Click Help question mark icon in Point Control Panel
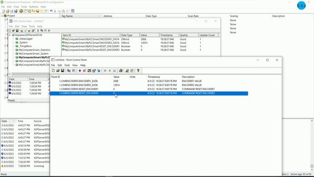The width and height of the screenshot is (314, 177). coord(138,71)
